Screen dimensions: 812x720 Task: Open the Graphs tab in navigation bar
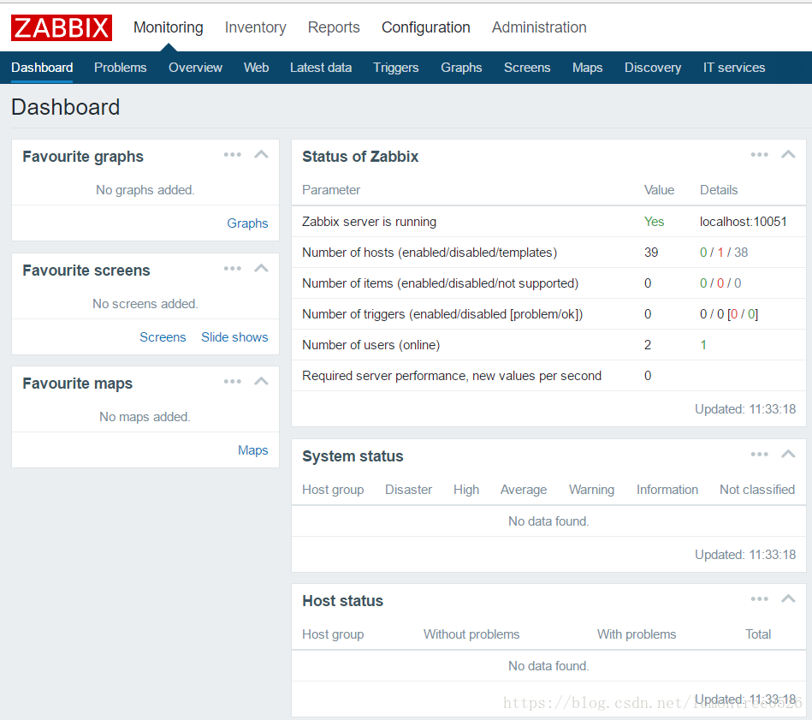pos(461,68)
